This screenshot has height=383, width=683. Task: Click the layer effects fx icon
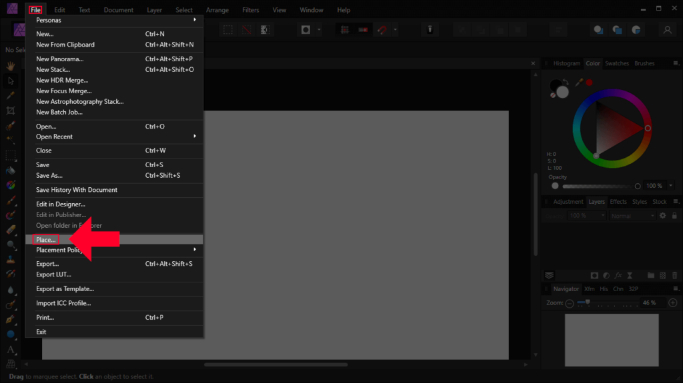click(x=618, y=275)
